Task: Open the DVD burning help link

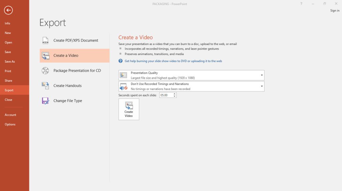Action: 173,61
